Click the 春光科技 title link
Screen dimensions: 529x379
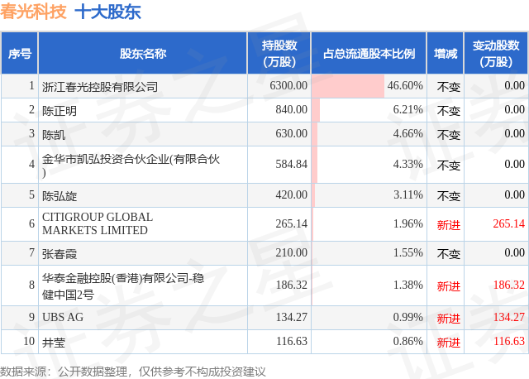[33, 12]
